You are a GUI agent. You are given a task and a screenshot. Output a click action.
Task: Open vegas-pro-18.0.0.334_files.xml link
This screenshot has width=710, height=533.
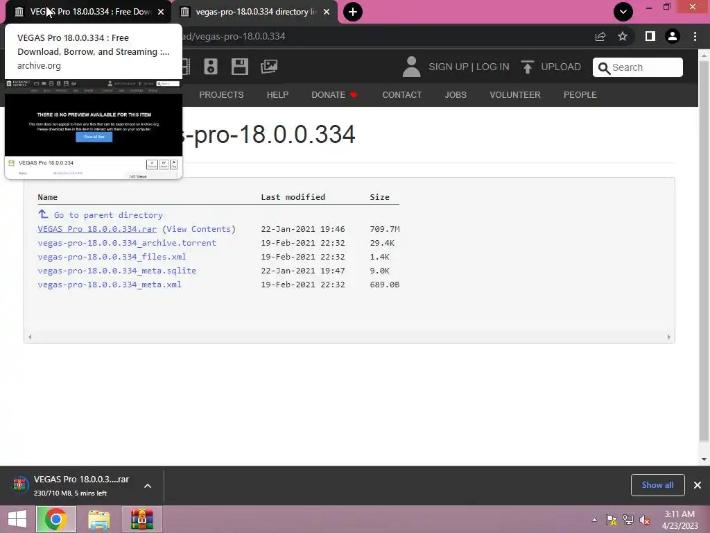[112, 257]
